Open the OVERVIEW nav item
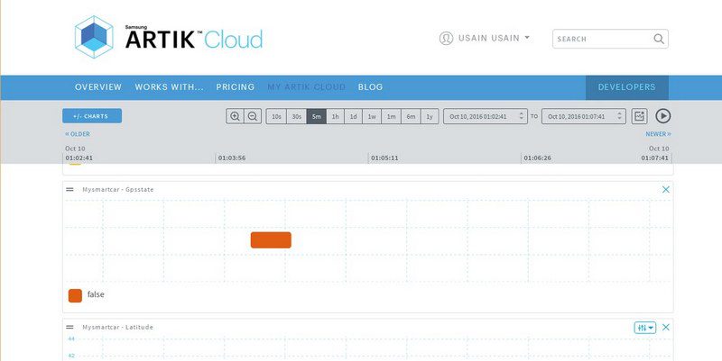722x361 pixels. [x=98, y=86]
